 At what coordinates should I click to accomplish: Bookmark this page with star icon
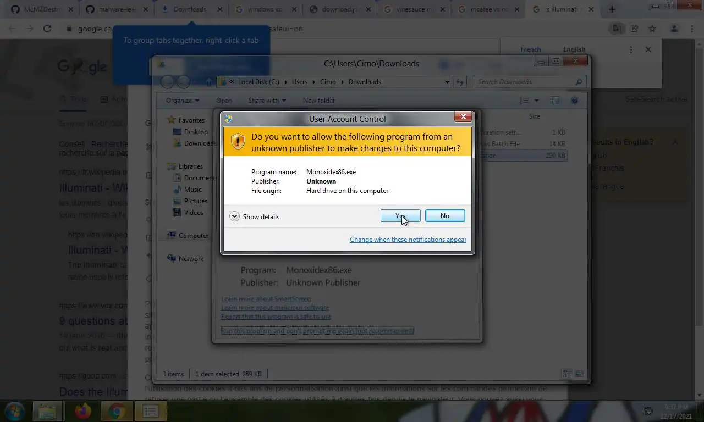point(652,29)
